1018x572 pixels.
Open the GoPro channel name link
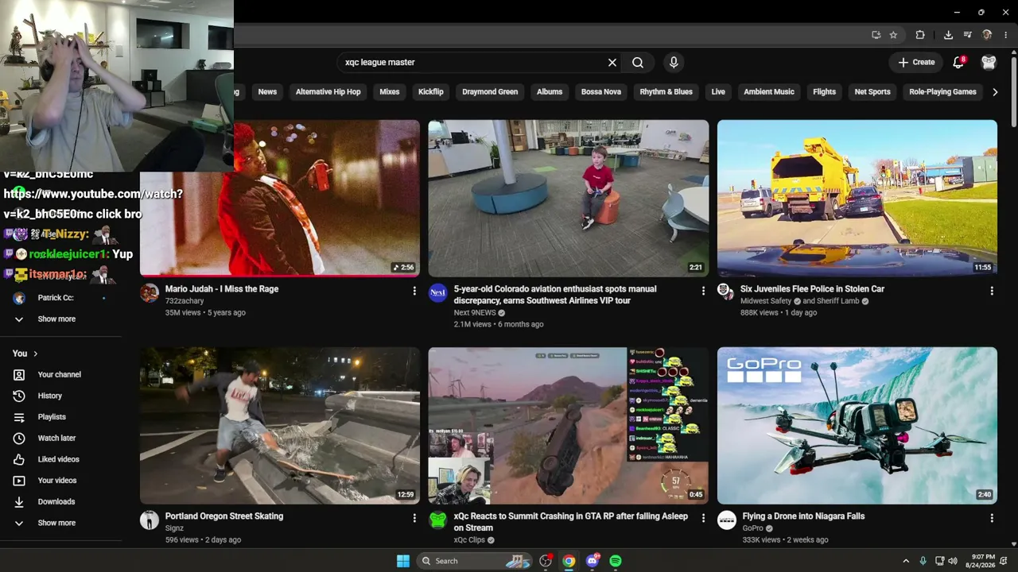tap(752, 528)
